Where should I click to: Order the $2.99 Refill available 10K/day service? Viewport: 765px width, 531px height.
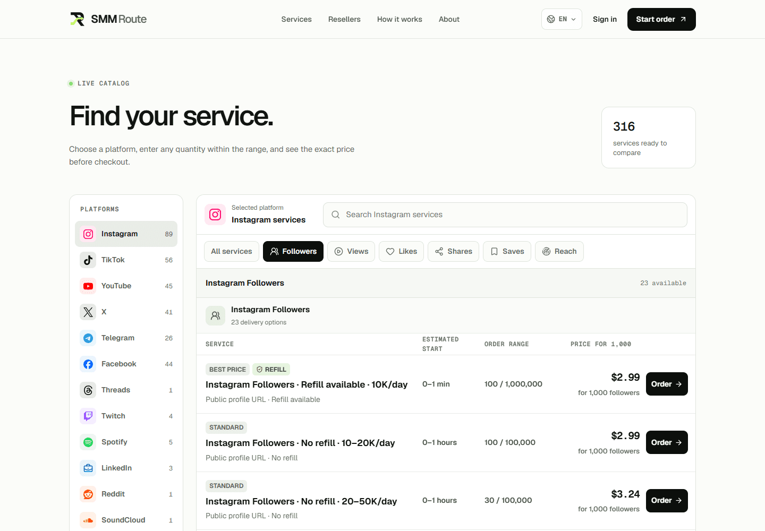point(667,384)
